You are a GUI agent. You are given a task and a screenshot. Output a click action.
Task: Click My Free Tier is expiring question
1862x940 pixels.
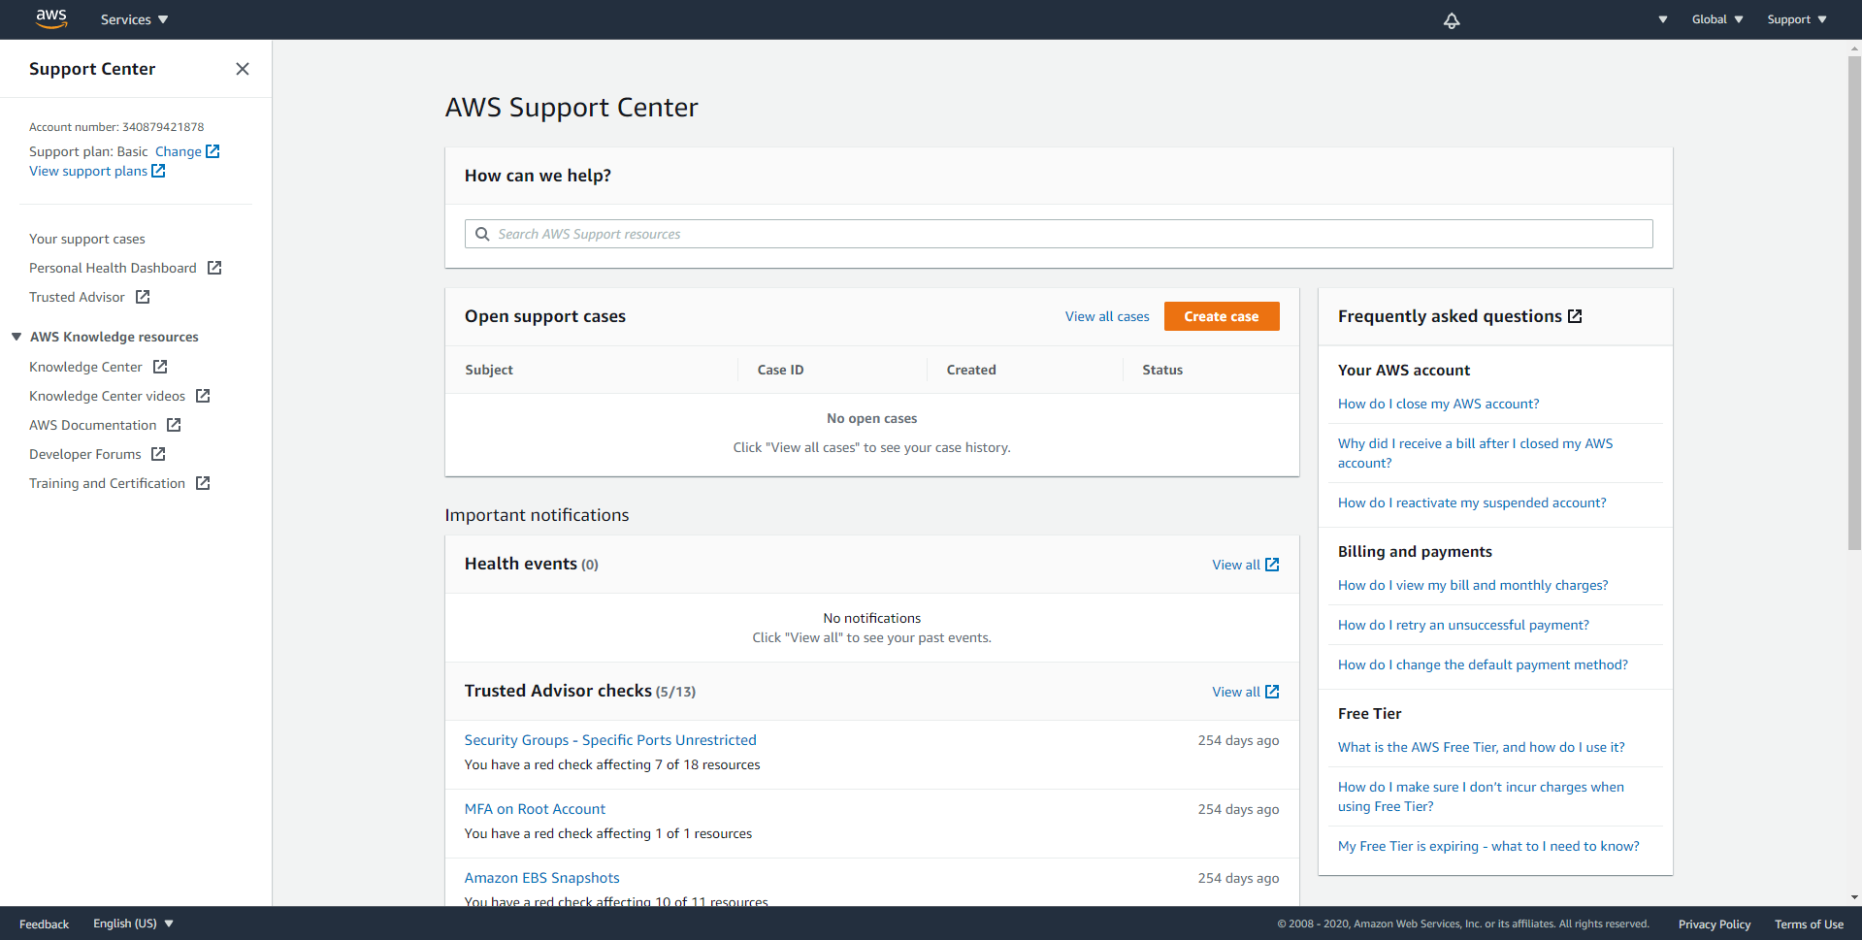click(x=1488, y=846)
